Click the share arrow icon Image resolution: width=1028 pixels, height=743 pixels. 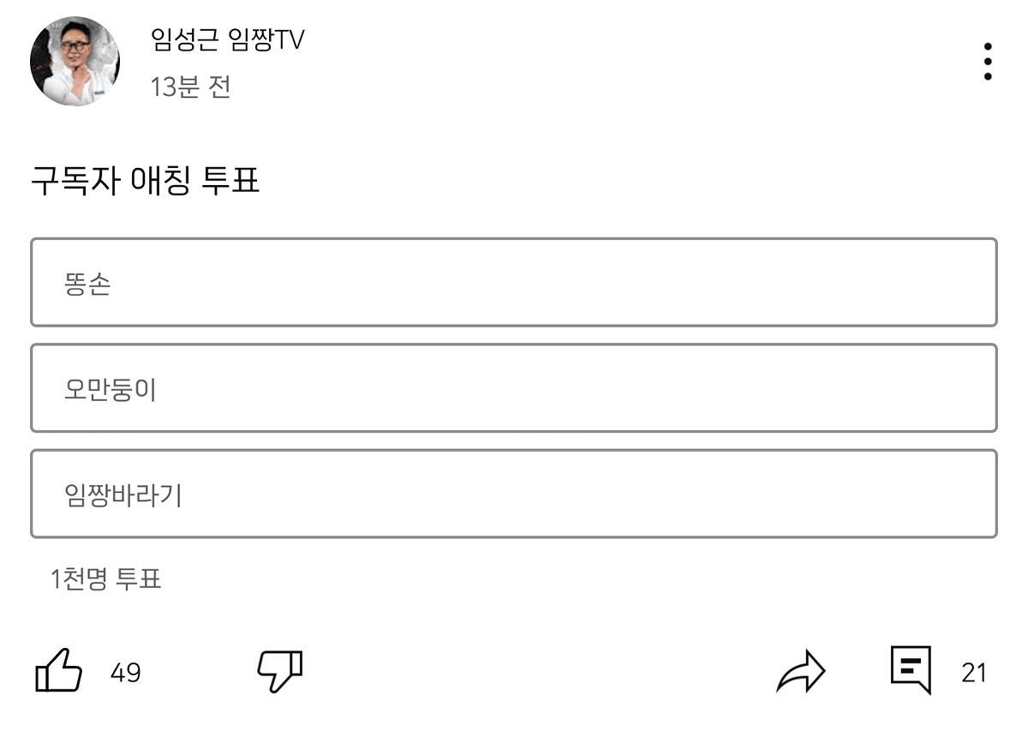pos(800,671)
